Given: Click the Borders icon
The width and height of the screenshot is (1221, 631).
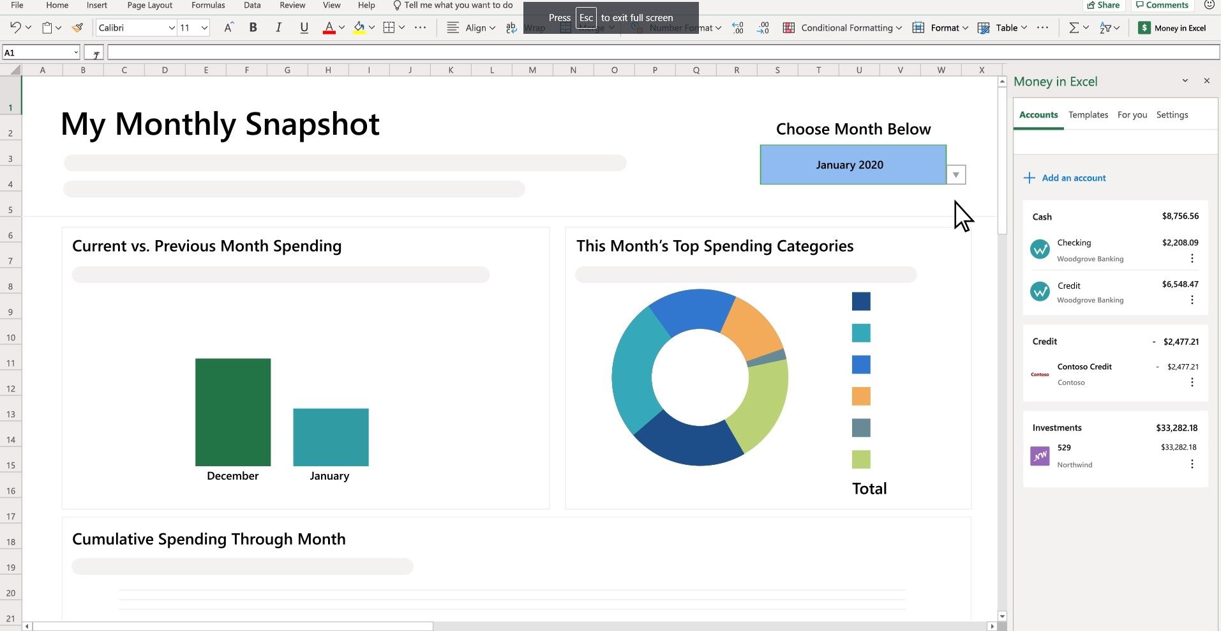Looking at the screenshot, I should pos(389,27).
